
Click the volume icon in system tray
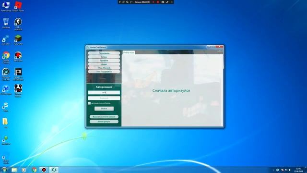click(x=290, y=170)
